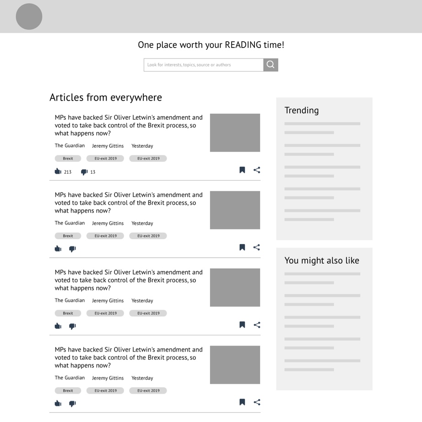Viewport: 422px width, 422px height.
Task: Open the third article's headline
Action: click(129, 280)
